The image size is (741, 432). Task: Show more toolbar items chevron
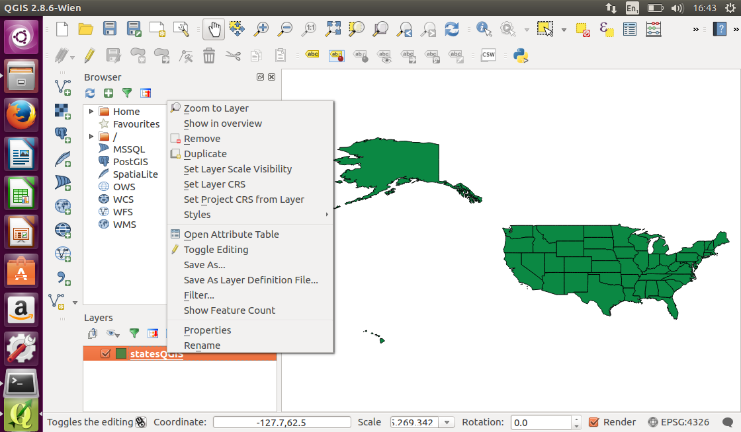pyautogui.click(x=695, y=29)
